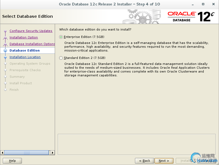Click the Installation Location step marker icon
This screenshot has width=219, height=165.
tap(5, 57)
